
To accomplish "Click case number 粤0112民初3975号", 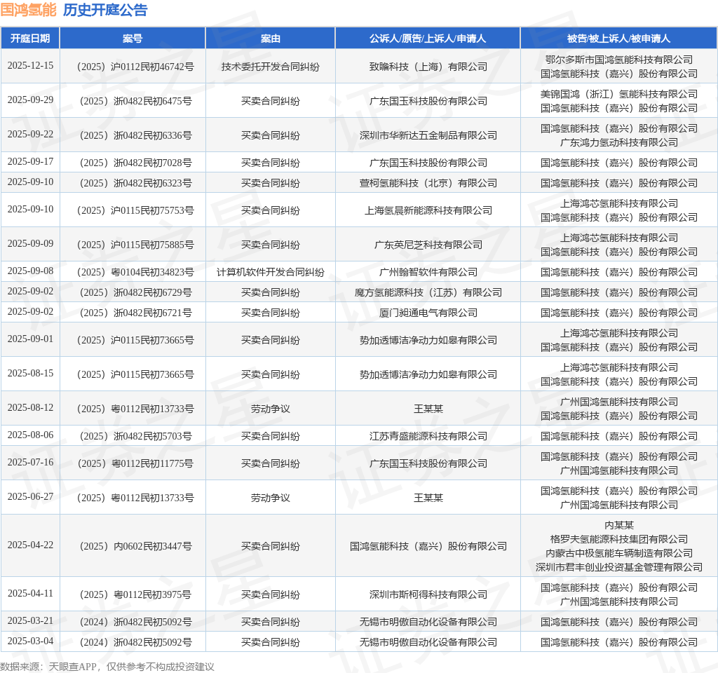I will (135, 594).
